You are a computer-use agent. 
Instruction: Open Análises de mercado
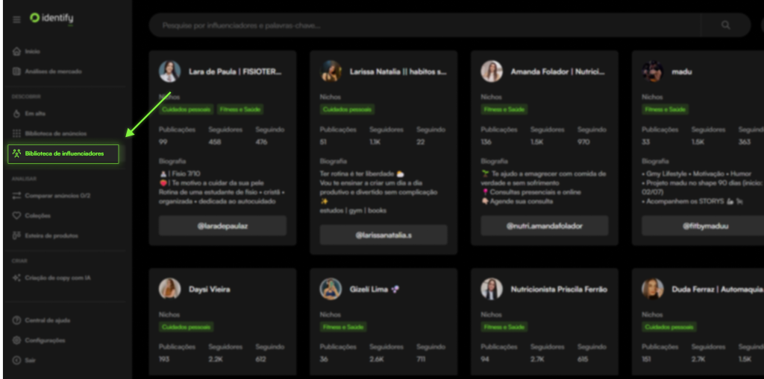(x=53, y=71)
